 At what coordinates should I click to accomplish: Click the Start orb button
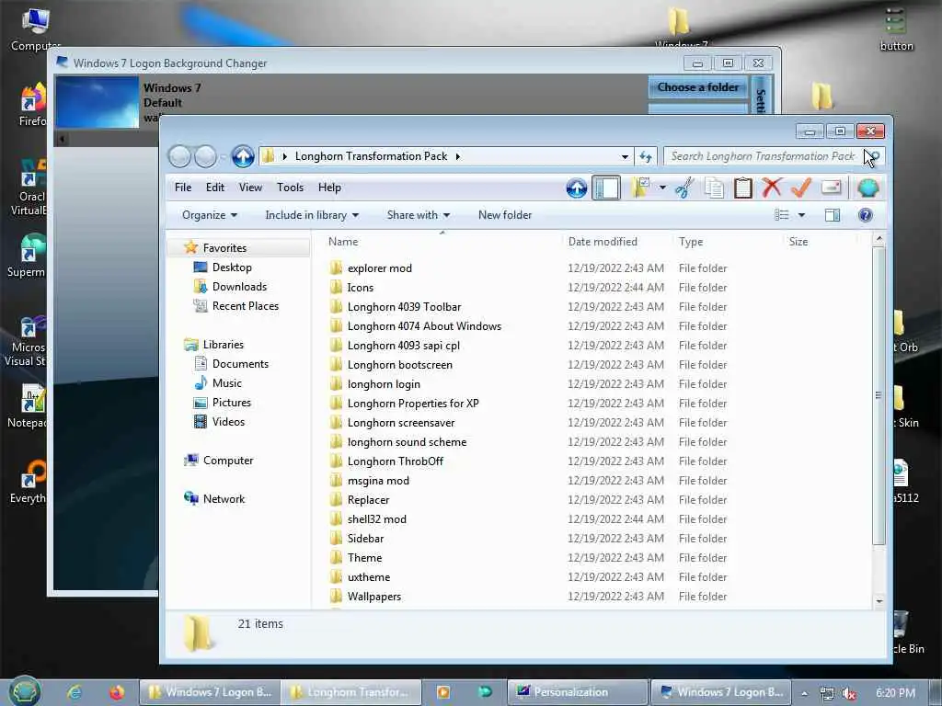24,691
